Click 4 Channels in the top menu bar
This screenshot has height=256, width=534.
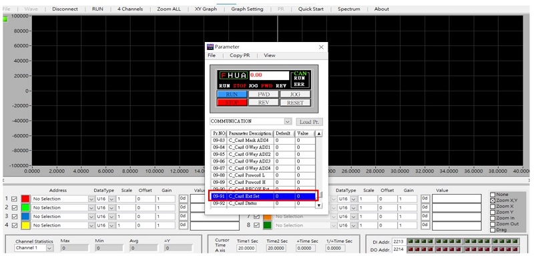point(130,9)
